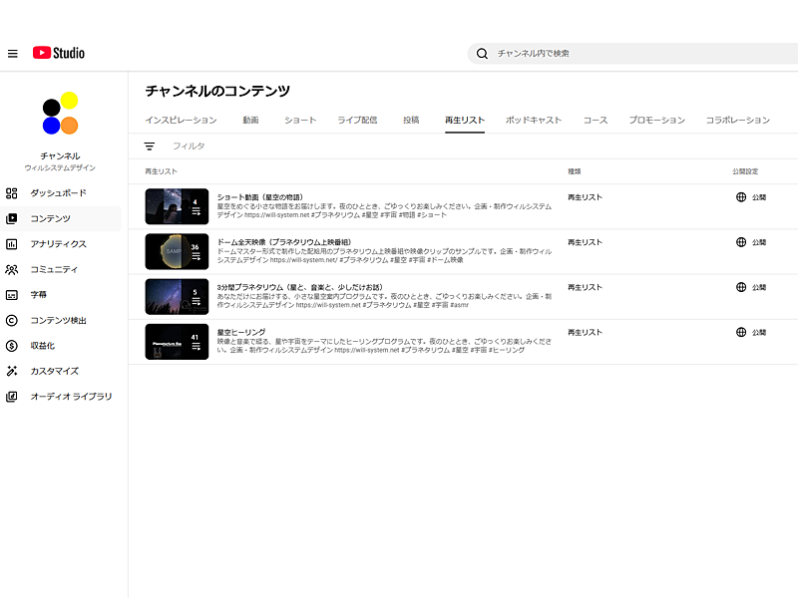Open 字幕 subtitles section
Screen dimensions: 798x598
38,295
